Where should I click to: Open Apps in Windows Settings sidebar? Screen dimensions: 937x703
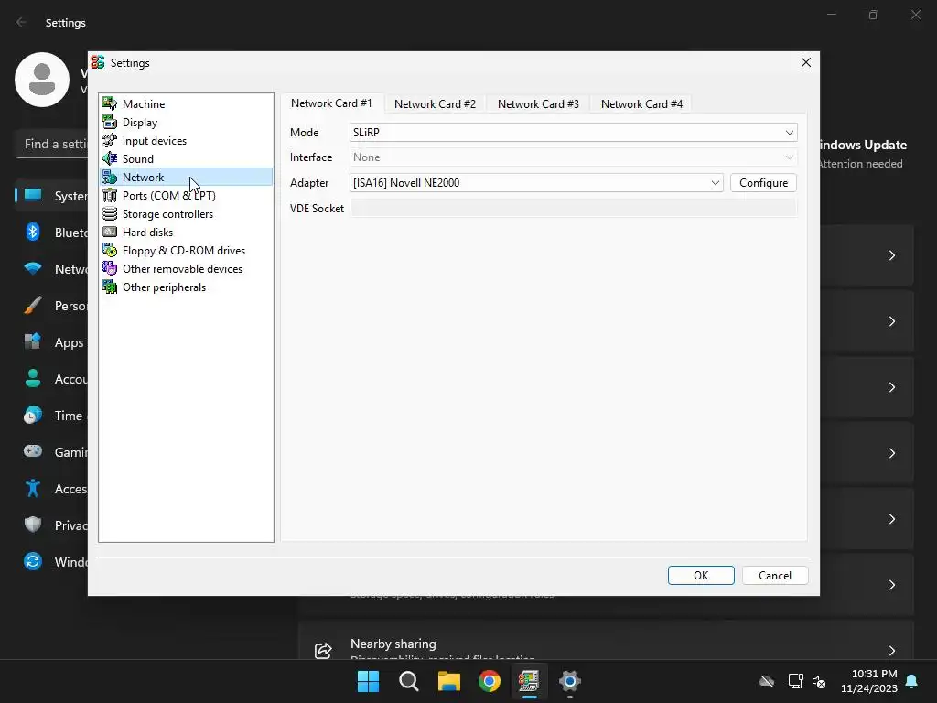point(52,342)
